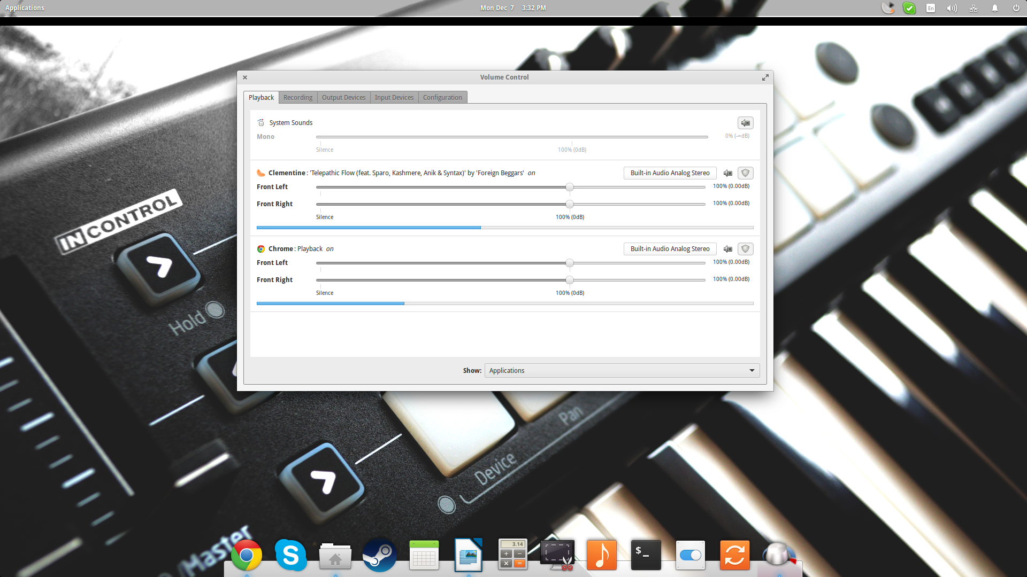Open the network indicator in panel

coord(974,8)
